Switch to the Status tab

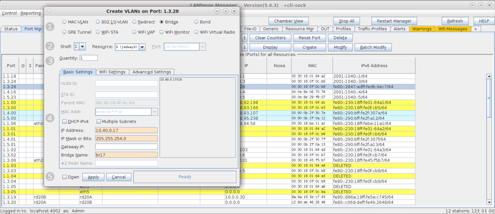point(11,29)
